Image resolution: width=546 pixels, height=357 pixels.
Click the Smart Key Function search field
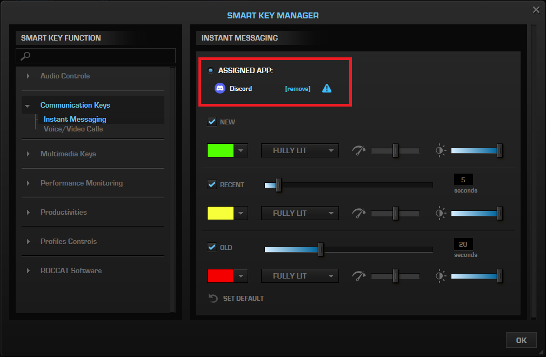coord(96,56)
